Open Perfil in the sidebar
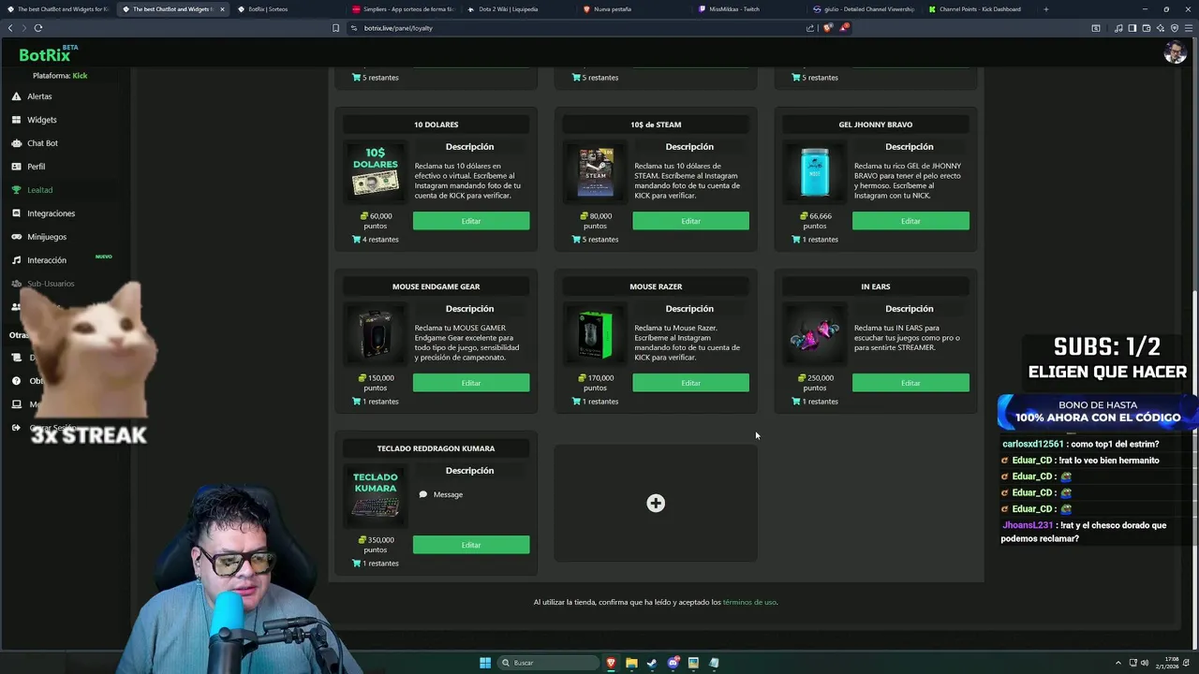 36,167
